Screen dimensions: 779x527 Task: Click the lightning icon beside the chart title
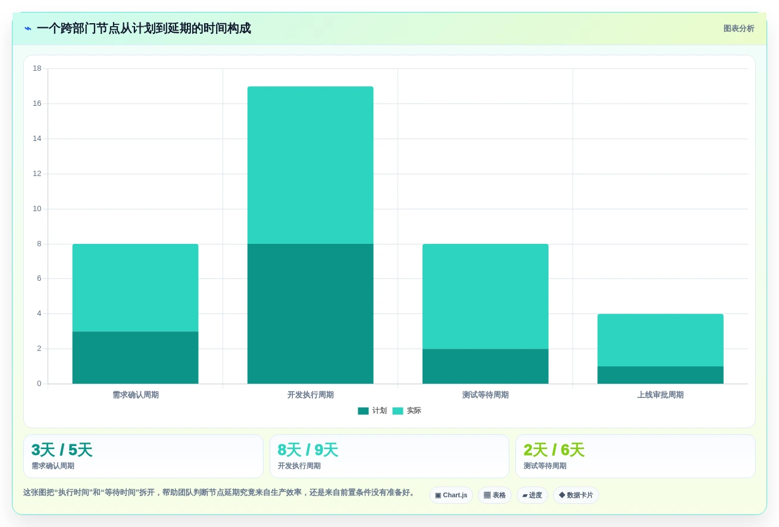click(28, 29)
